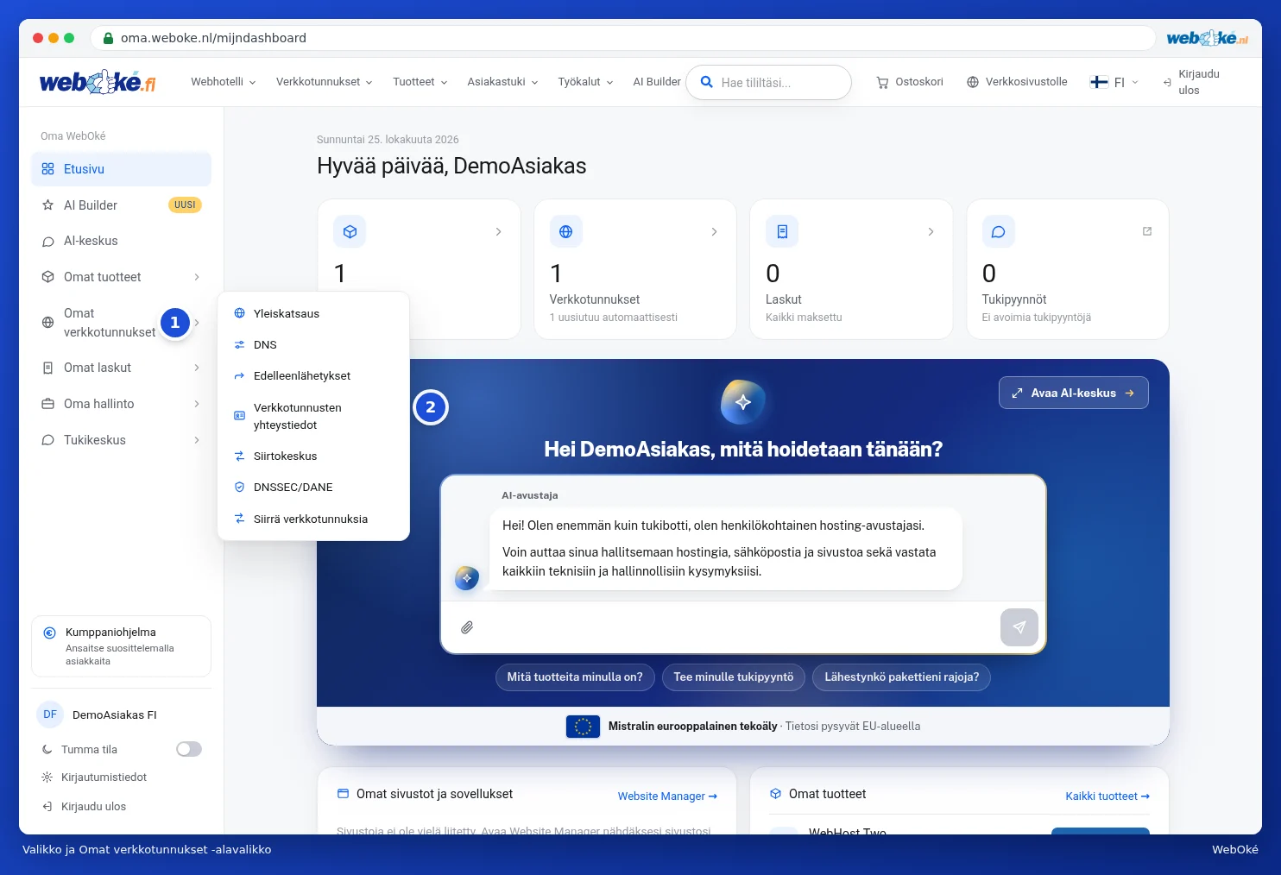Click the Kirjautumistiedot gear icon
Image resolution: width=1281 pixels, height=875 pixels.
pyautogui.click(x=47, y=777)
